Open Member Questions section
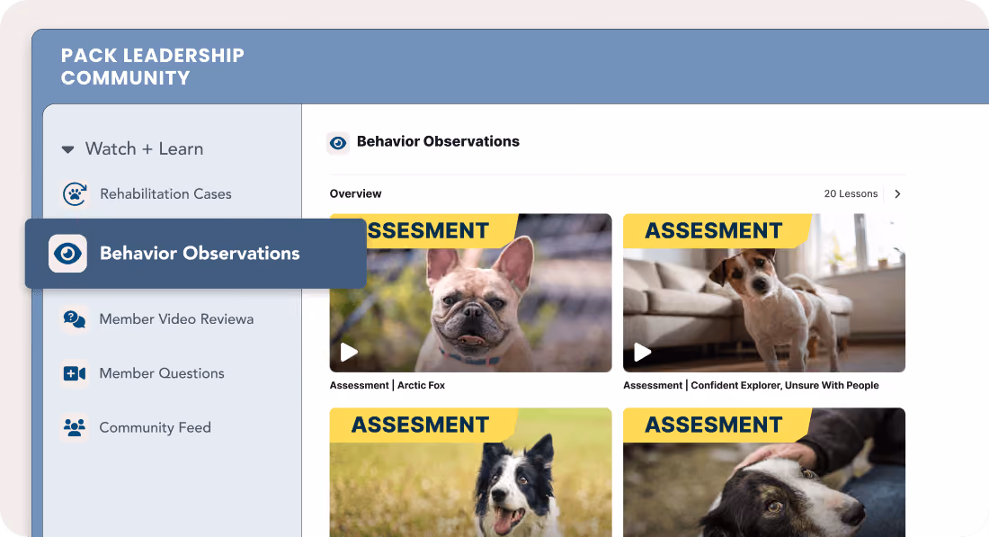 tap(162, 373)
